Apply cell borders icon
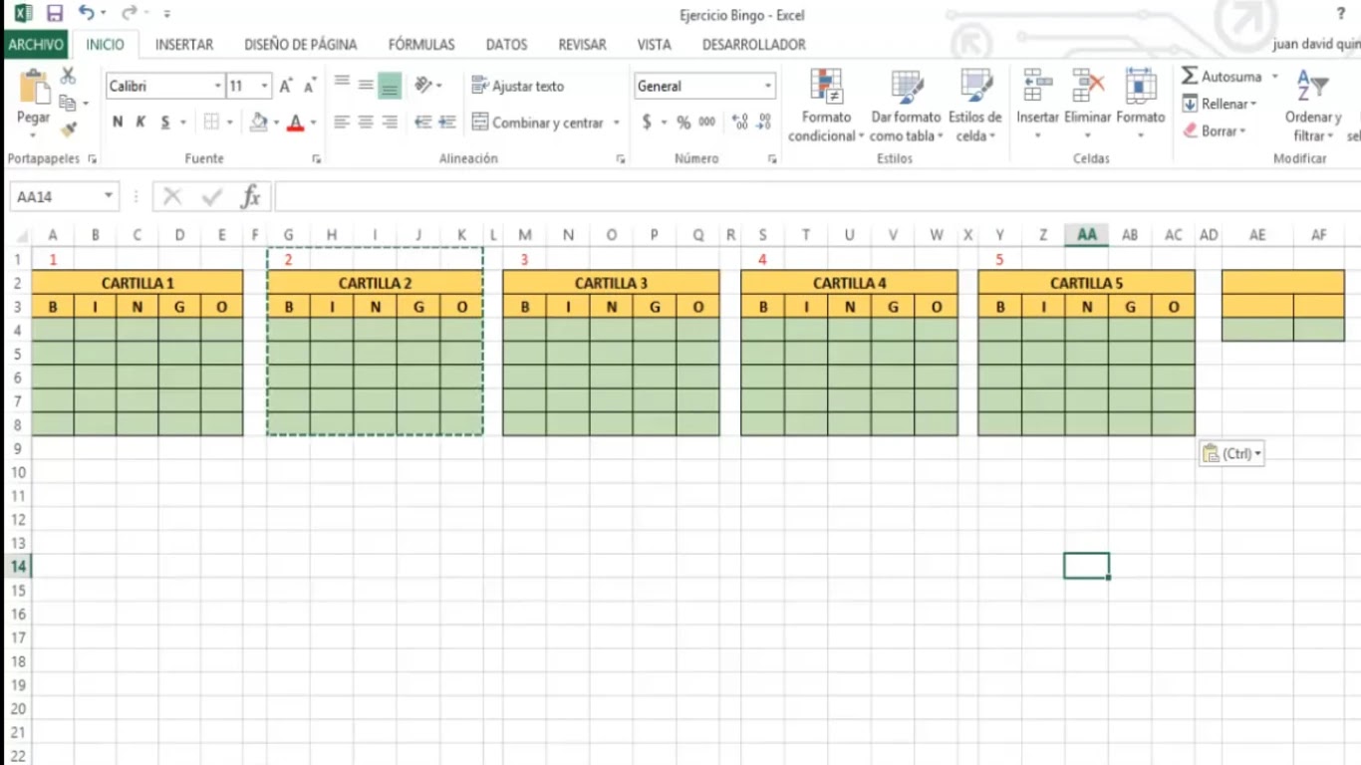The image size is (1361, 765). tap(211, 123)
